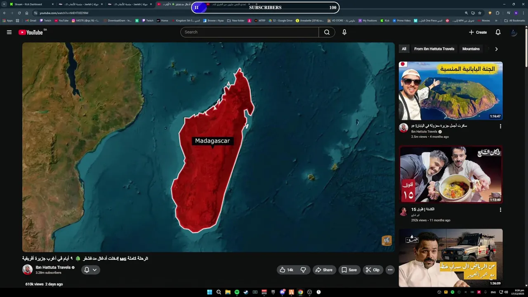Viewport: 528px width, 297px height.
Task: Bookmark this page with the star icon
Action: (x=480, y=13)
